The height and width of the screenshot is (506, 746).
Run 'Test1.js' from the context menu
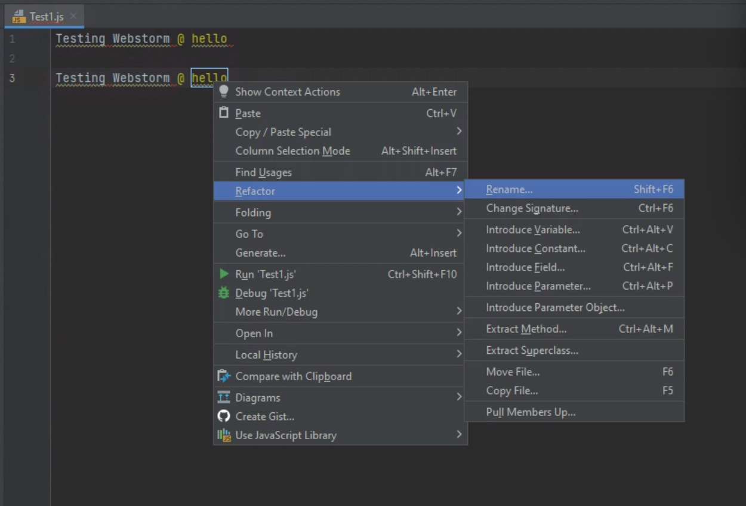pyautogui.click(x=340, y=274)
